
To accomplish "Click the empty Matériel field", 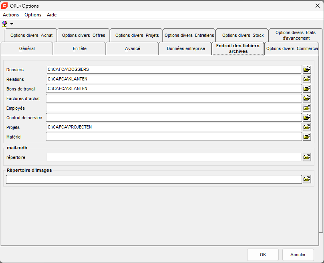I will tap(174, 137).
